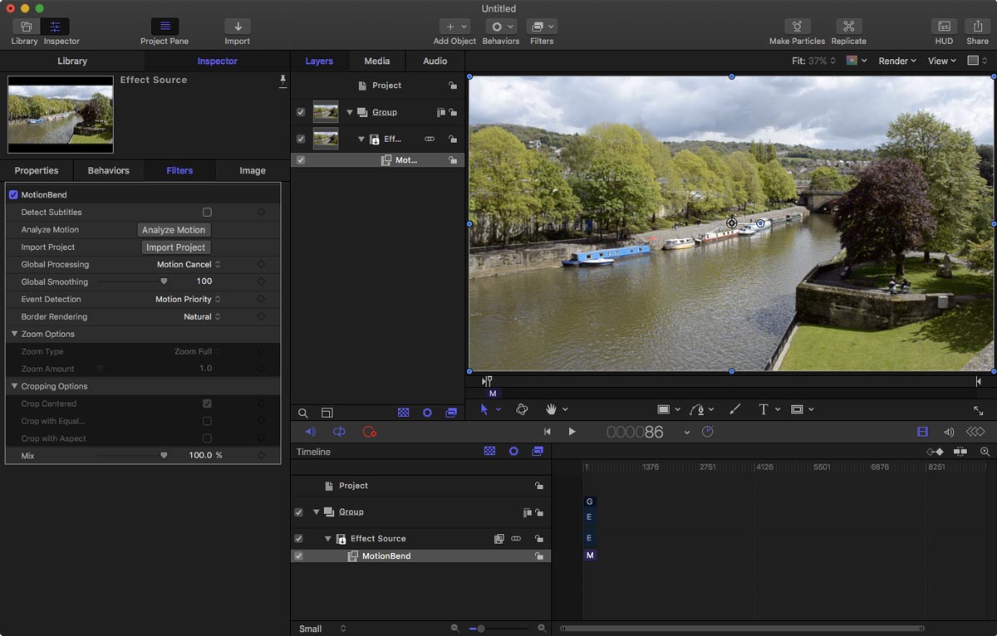Viewport: 997px width, 636px height.
Task: Toggle the Group checkbox in Timeline list
Action: (x=298, y=512)
